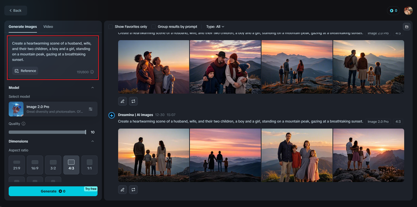Viewport: 417px width, 207px height.
Task: Collapse the Dimensions section
Action: 93,141
